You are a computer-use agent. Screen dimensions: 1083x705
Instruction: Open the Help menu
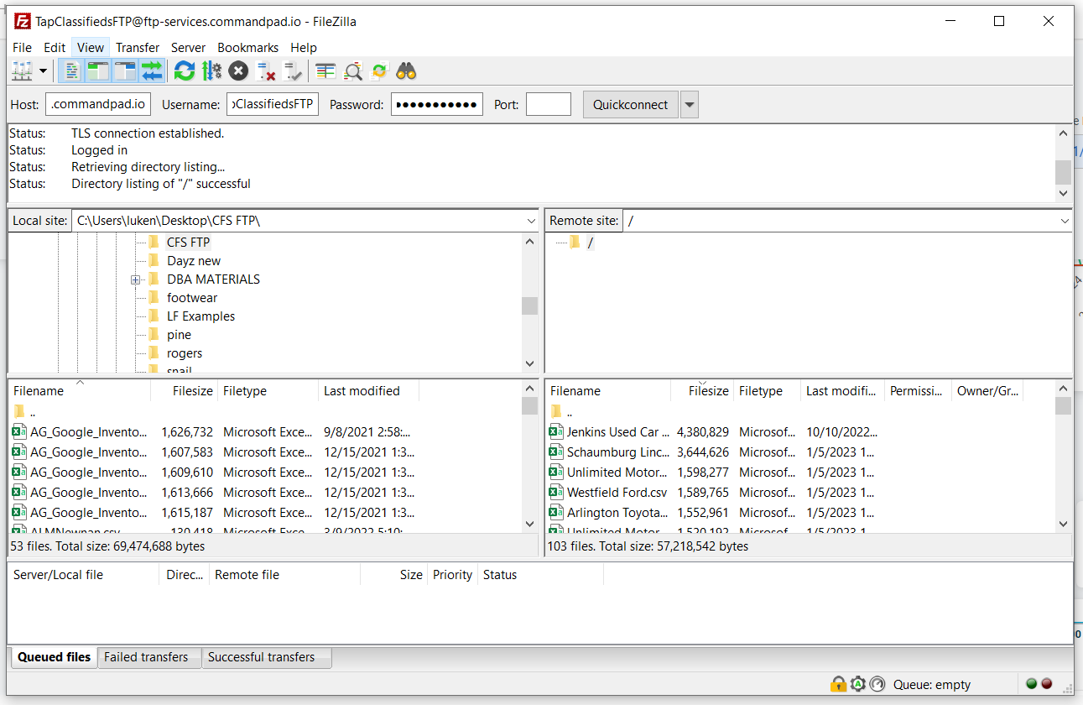[x=304, y=48]
